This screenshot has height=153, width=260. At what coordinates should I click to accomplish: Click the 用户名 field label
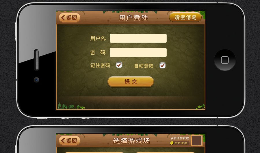(x=98, y=38)
